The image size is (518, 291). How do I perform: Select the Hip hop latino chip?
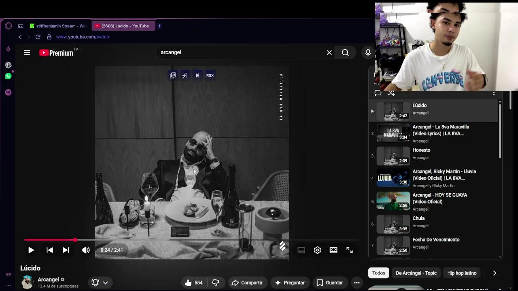tap(462, 273)
